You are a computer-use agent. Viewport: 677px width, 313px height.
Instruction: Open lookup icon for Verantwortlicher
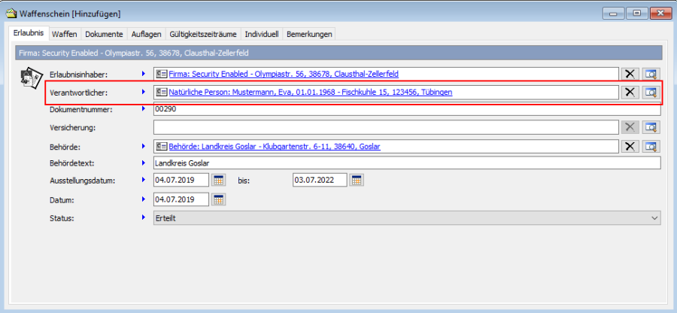(x=651, y=92)
